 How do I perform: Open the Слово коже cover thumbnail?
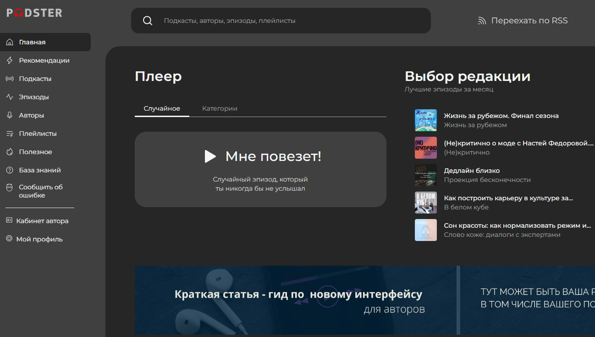[x=426, y=230]
